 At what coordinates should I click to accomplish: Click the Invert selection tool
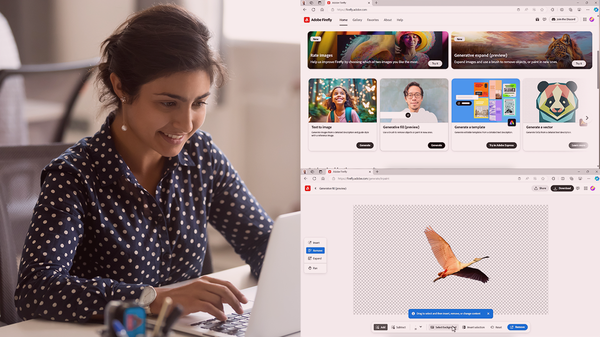point(473,327)
